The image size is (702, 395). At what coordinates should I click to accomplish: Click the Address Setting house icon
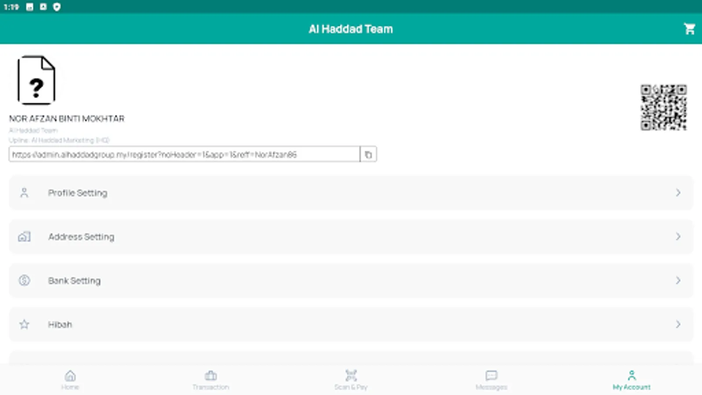coord(24,237)
